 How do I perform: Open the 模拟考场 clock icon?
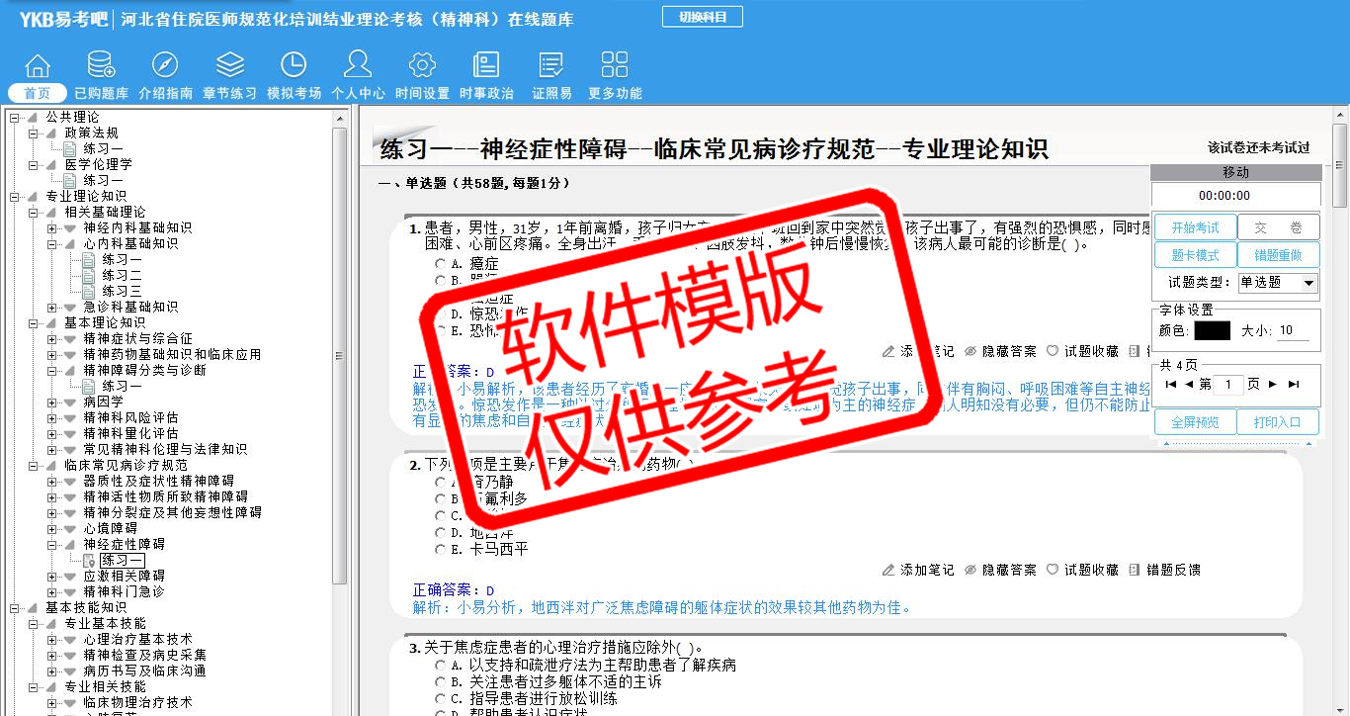coord(294,66)
